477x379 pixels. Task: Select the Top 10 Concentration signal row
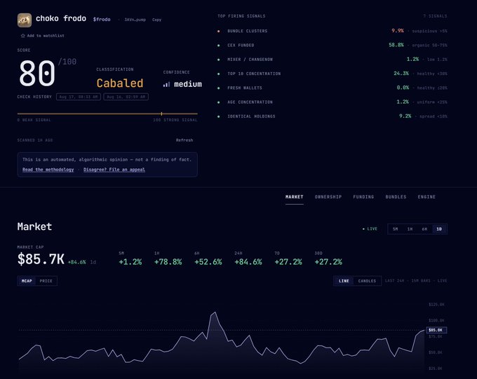[332, 74]
